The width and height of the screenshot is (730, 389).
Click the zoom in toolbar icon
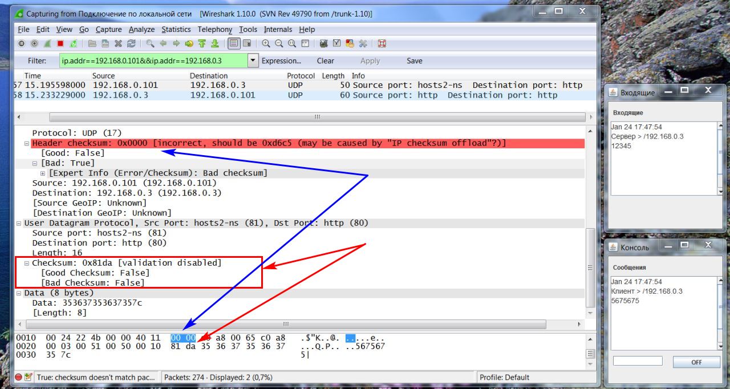266,43
